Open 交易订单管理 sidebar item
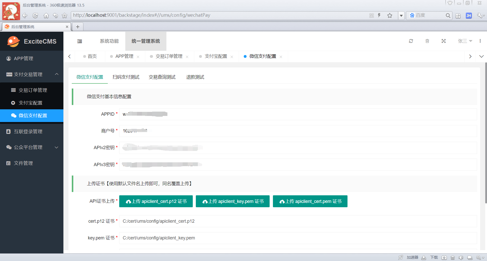The width and height of the screenshot is (487, 261). (32, 90)
